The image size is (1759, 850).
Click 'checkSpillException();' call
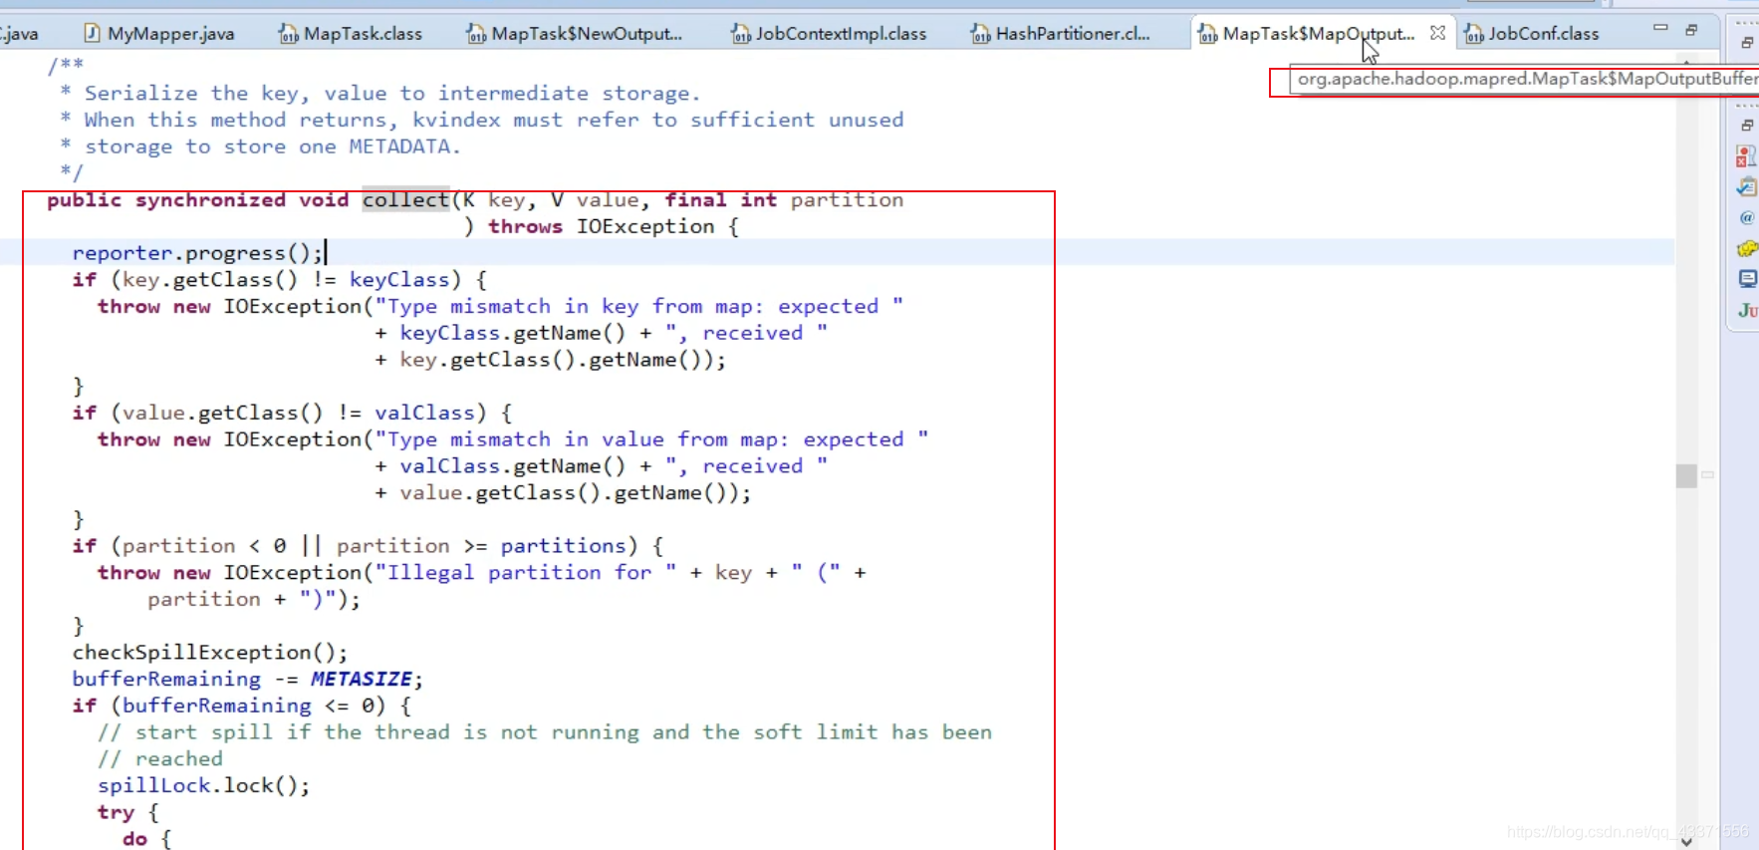click(210, 653)
